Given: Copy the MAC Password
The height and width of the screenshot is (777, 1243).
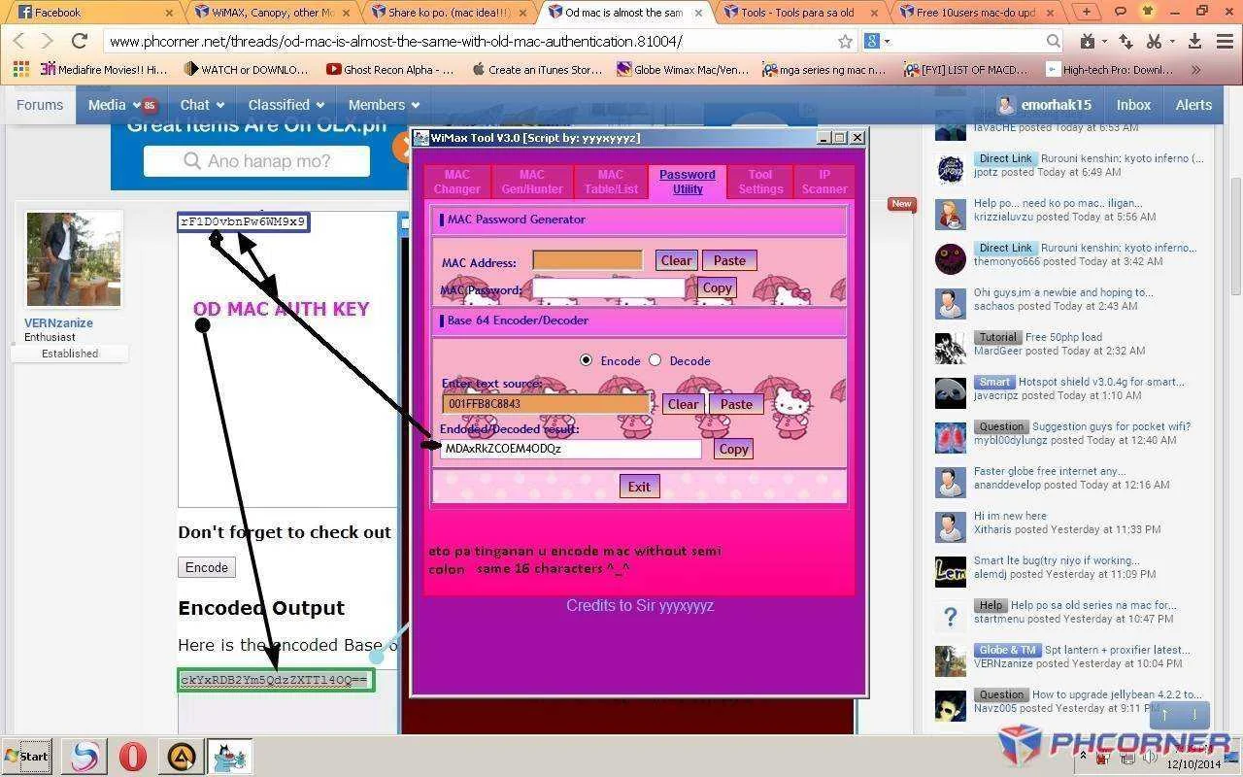Looking at the screenshot, I should point(717,287).
